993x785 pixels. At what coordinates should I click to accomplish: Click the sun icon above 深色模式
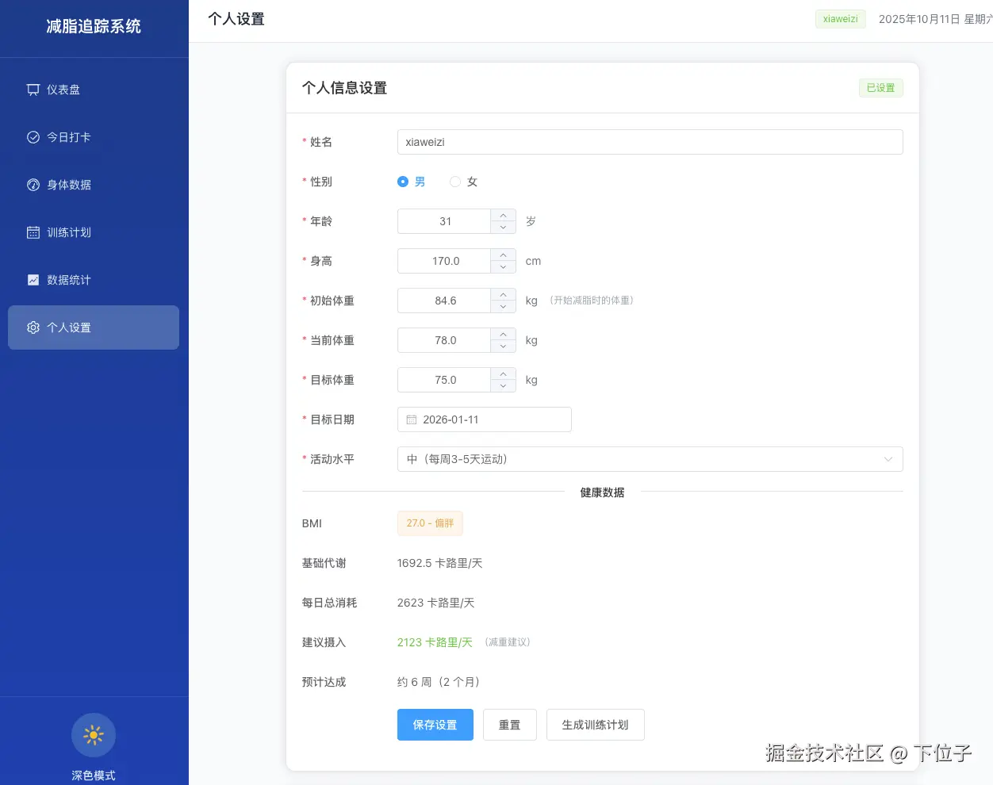click(93, 735)
